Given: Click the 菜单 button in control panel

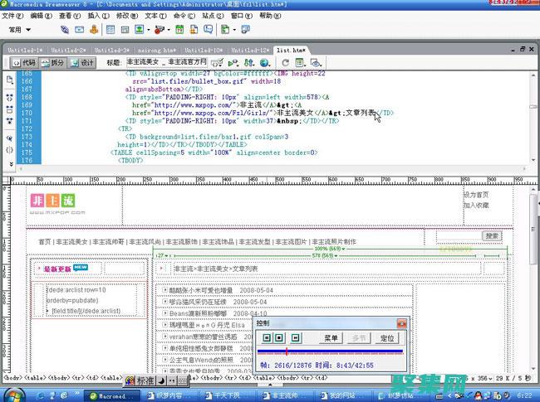Looking at the screenshot, I should tap(331, 338).
